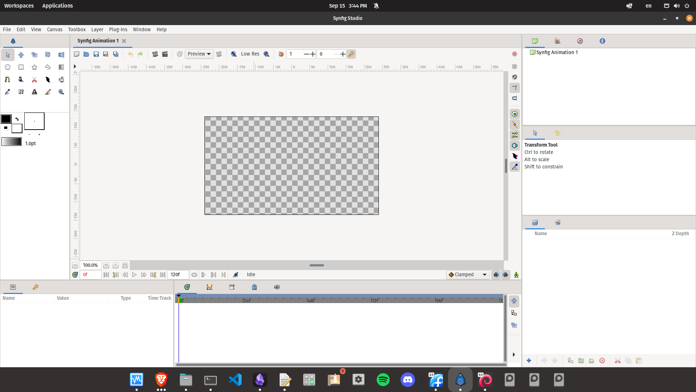Choose the Spline tool
Image resolution: width=696 pixels, height=392 pixels.
click(7, 79)
